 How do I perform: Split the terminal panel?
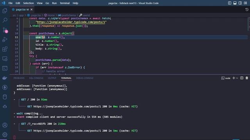click(242, 78)
